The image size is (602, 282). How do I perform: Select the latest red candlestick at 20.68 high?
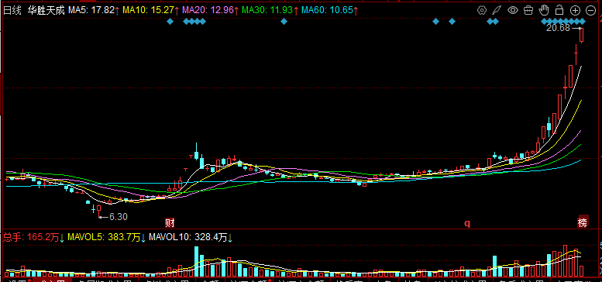click(x=582, y=36)
